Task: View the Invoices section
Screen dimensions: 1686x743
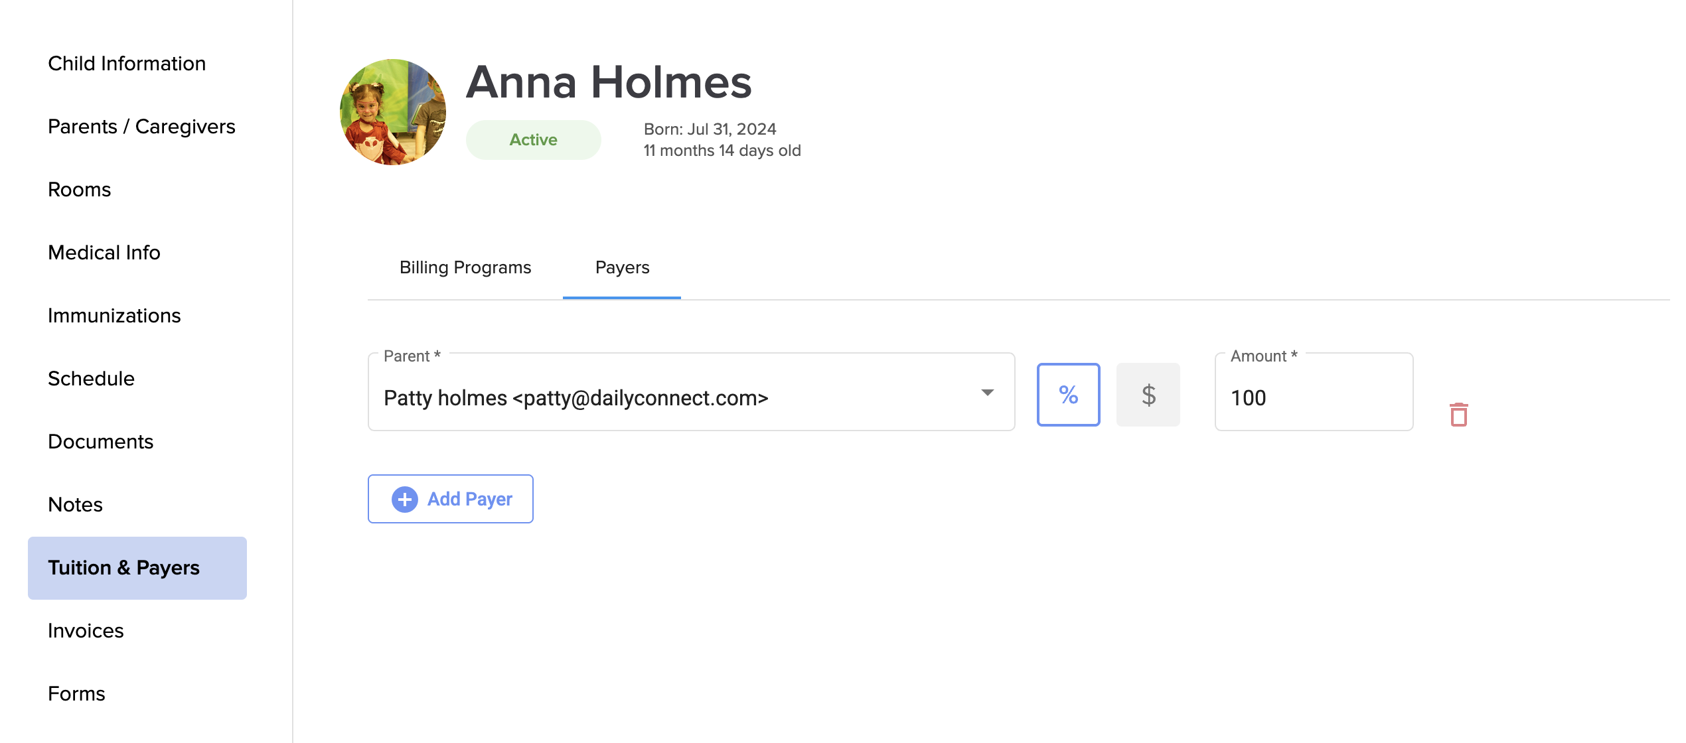Action: [86, 631]
